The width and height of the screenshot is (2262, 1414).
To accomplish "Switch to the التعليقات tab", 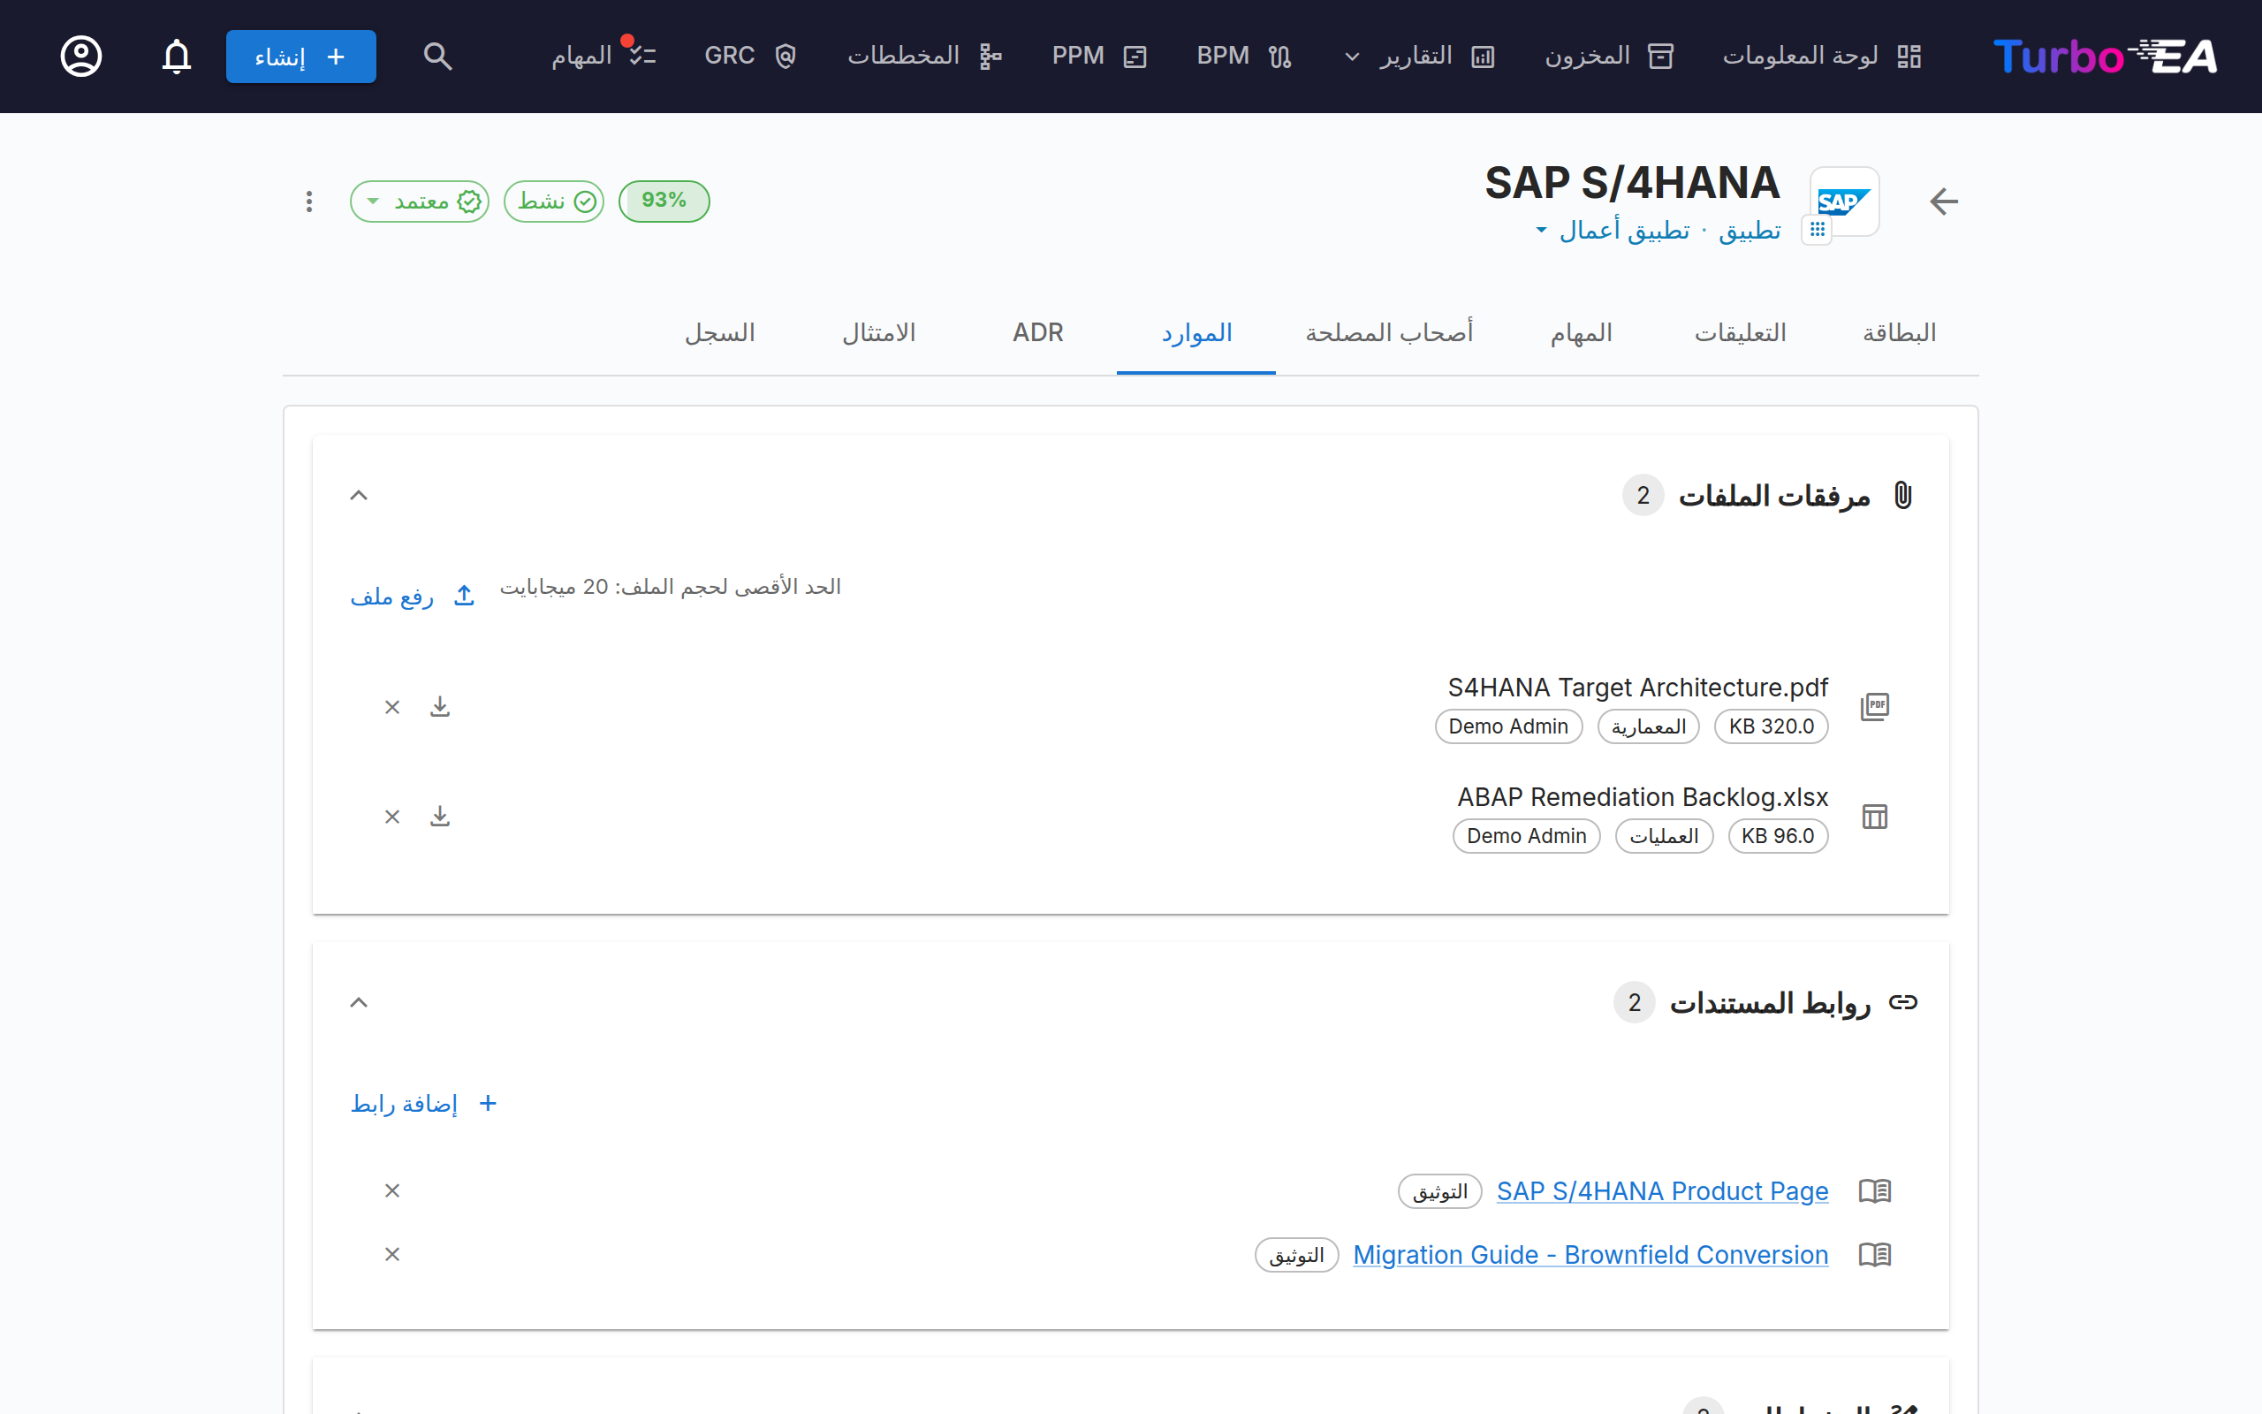I will click(x=1741, y=333).
